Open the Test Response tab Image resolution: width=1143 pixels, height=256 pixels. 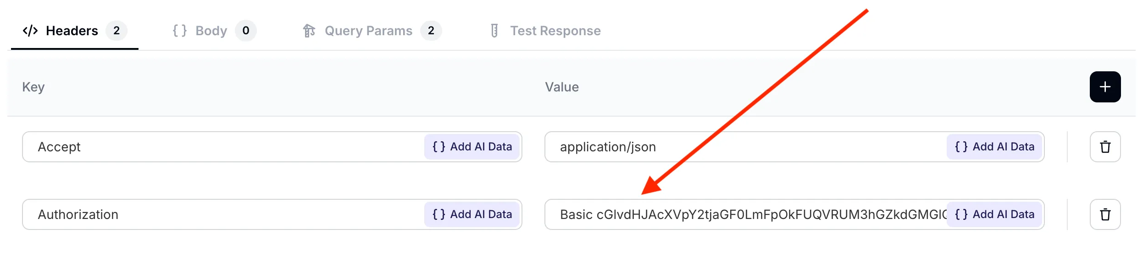pos(555,31)
